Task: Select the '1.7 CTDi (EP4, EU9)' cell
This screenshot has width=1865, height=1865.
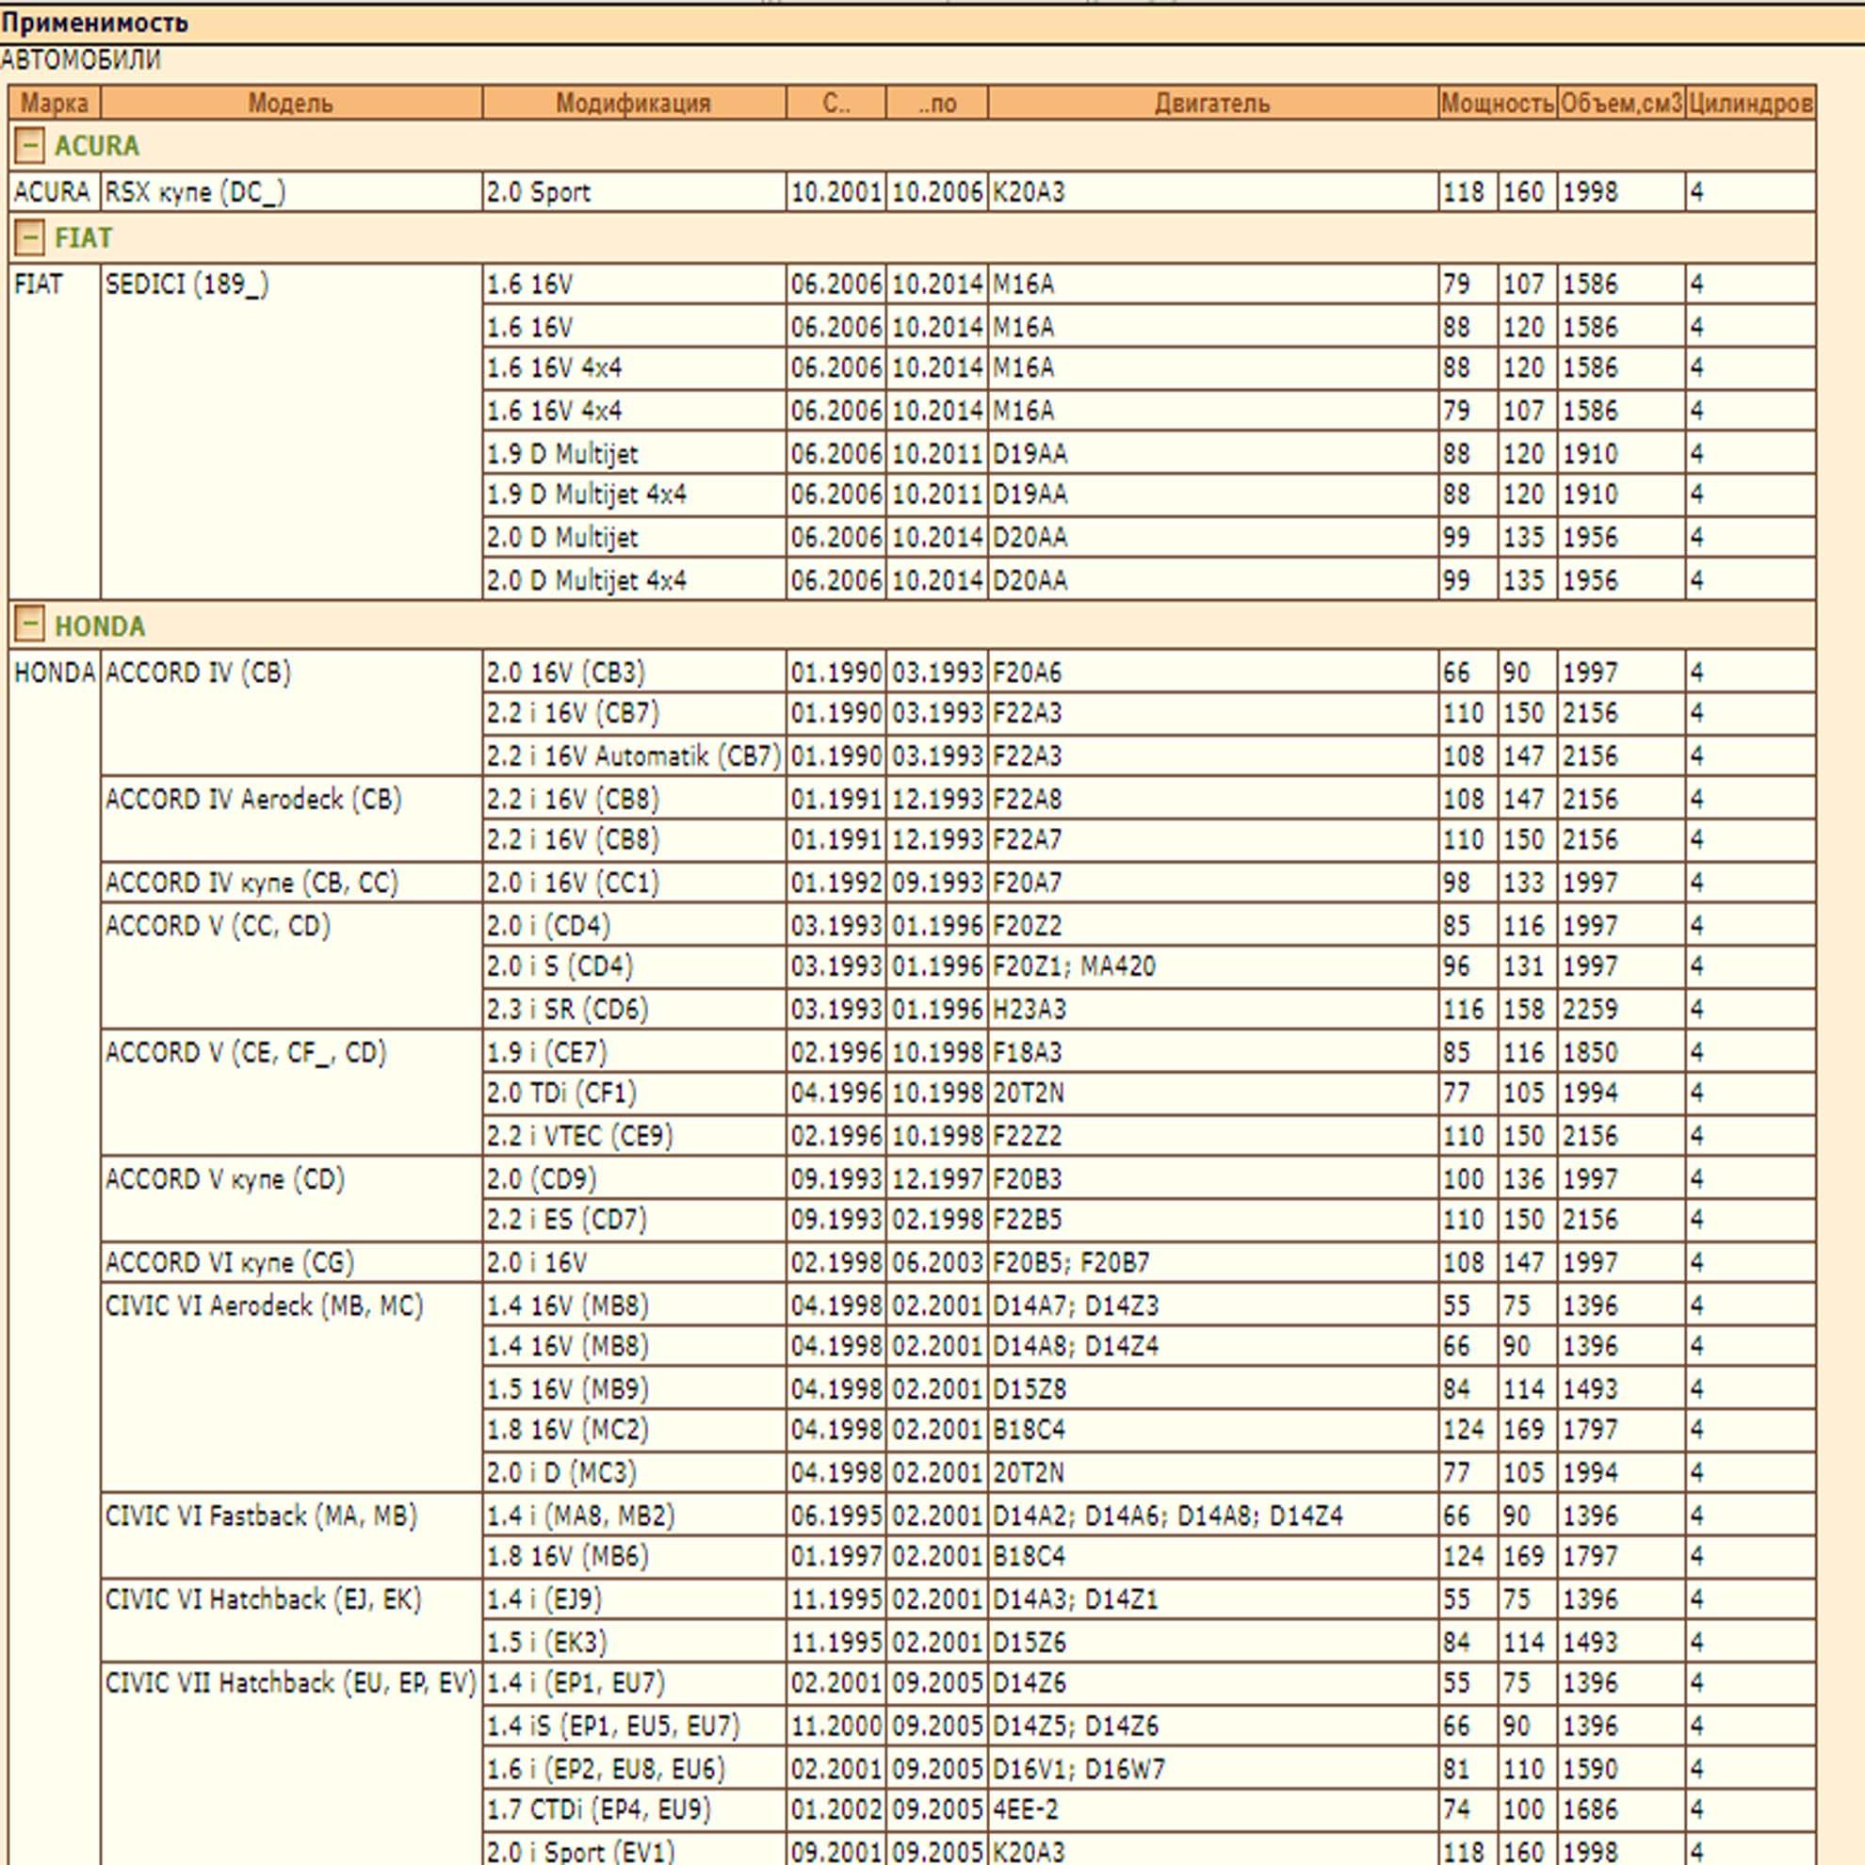Action: [633, 1809]
